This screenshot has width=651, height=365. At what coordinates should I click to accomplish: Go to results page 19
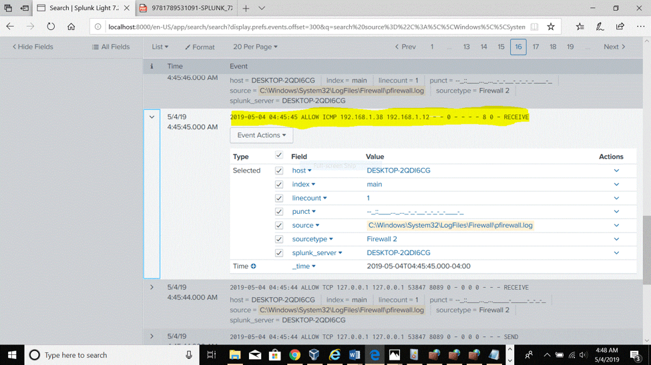[x=570, y=47]
